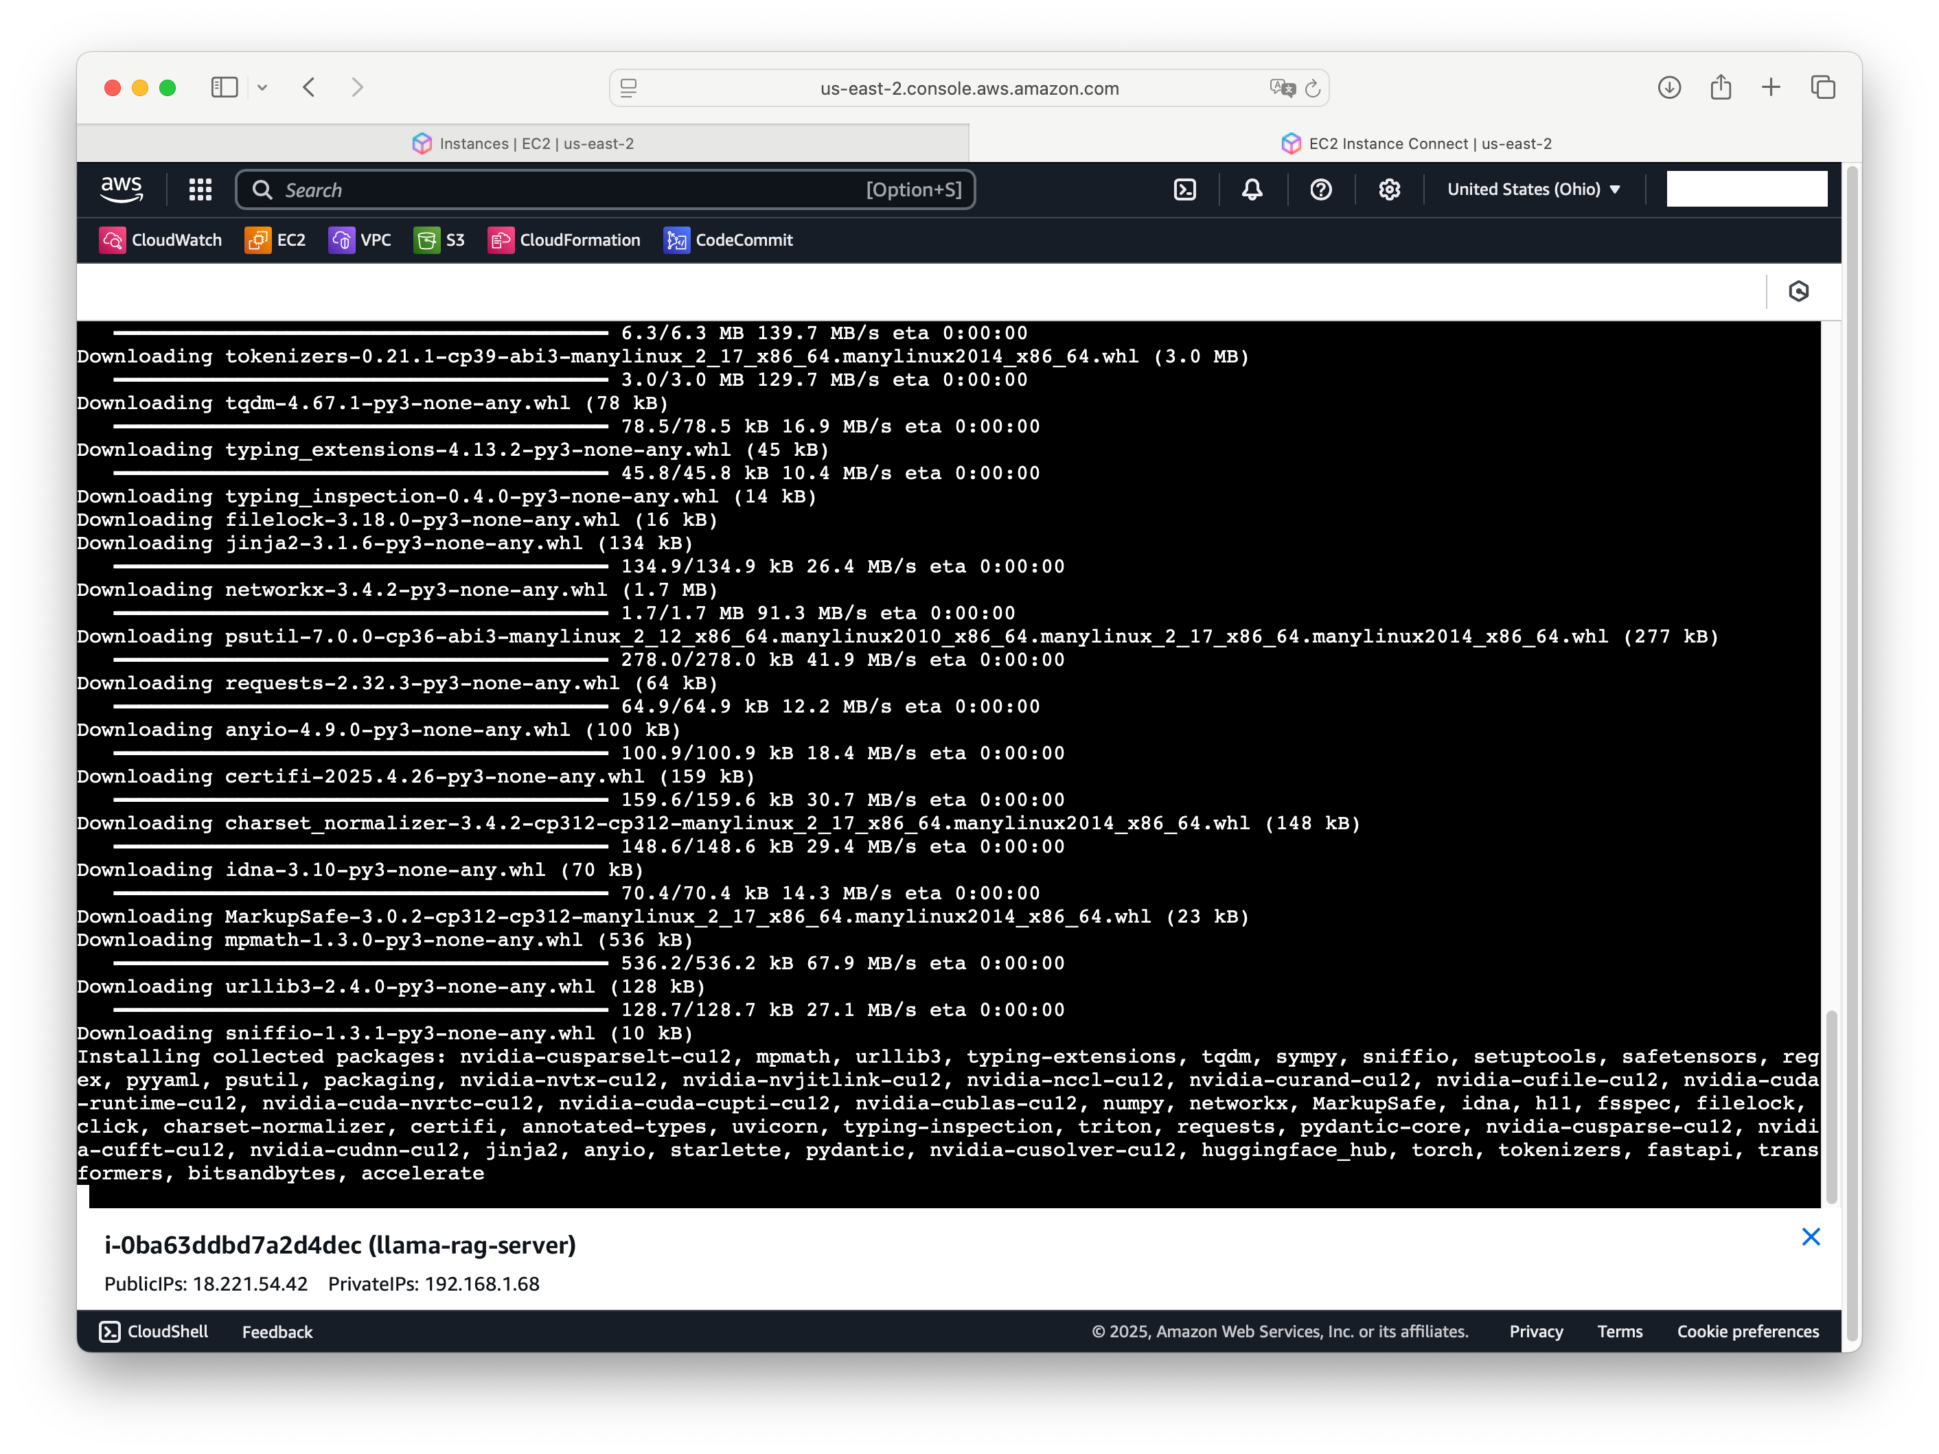Open CloudFormation shortcut in favorites bar

coord(564,240)
